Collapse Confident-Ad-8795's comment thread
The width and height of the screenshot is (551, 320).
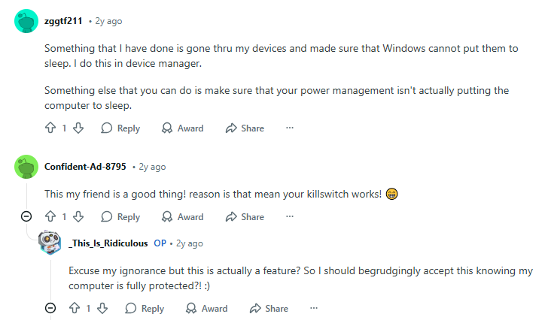click(x=26, y=217)
